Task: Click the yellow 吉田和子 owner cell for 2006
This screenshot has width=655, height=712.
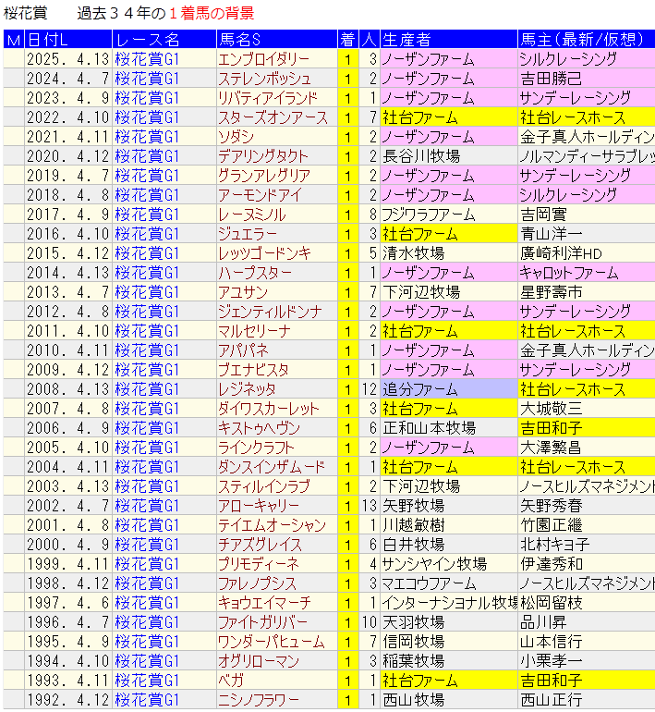Action: [x=551, y=428]
